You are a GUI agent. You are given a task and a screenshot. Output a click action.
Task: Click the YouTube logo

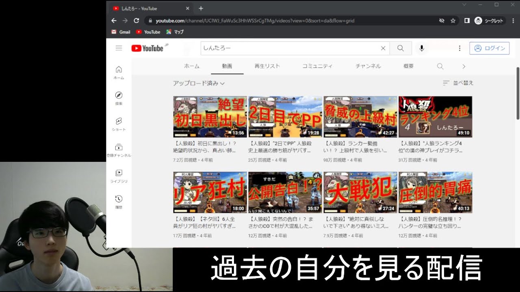click(147, 48)
